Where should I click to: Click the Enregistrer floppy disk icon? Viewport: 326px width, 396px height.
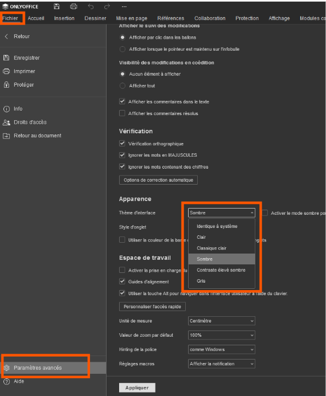coord(6,58)
